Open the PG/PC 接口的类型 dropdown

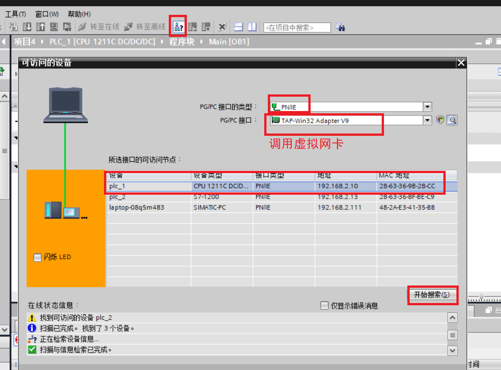coord(427,107)
